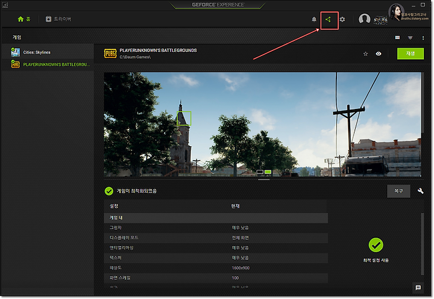
Task: Click the 1600x900 resolution value
Action: point(241,268)
